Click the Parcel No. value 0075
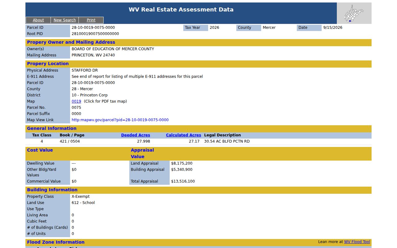 pos(76,108)
